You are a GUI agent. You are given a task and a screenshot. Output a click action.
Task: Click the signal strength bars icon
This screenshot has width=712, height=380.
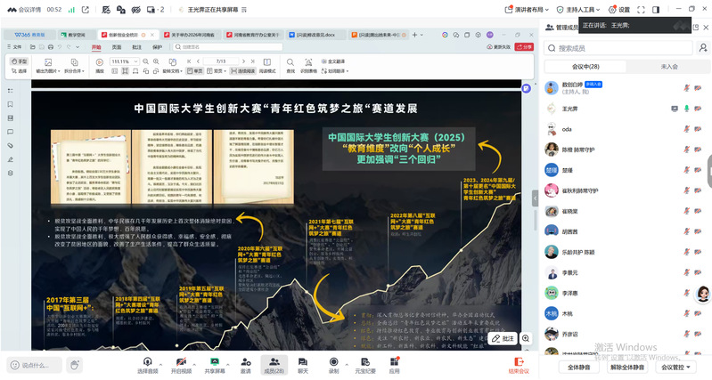pos(71,9)
